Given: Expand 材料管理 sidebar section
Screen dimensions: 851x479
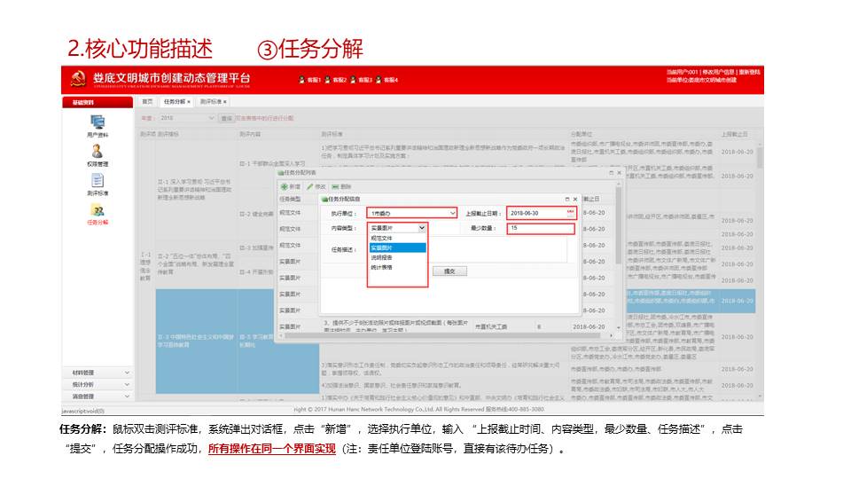Looking at the screenshot, I should pyautogui.click(x=97, y=373).
